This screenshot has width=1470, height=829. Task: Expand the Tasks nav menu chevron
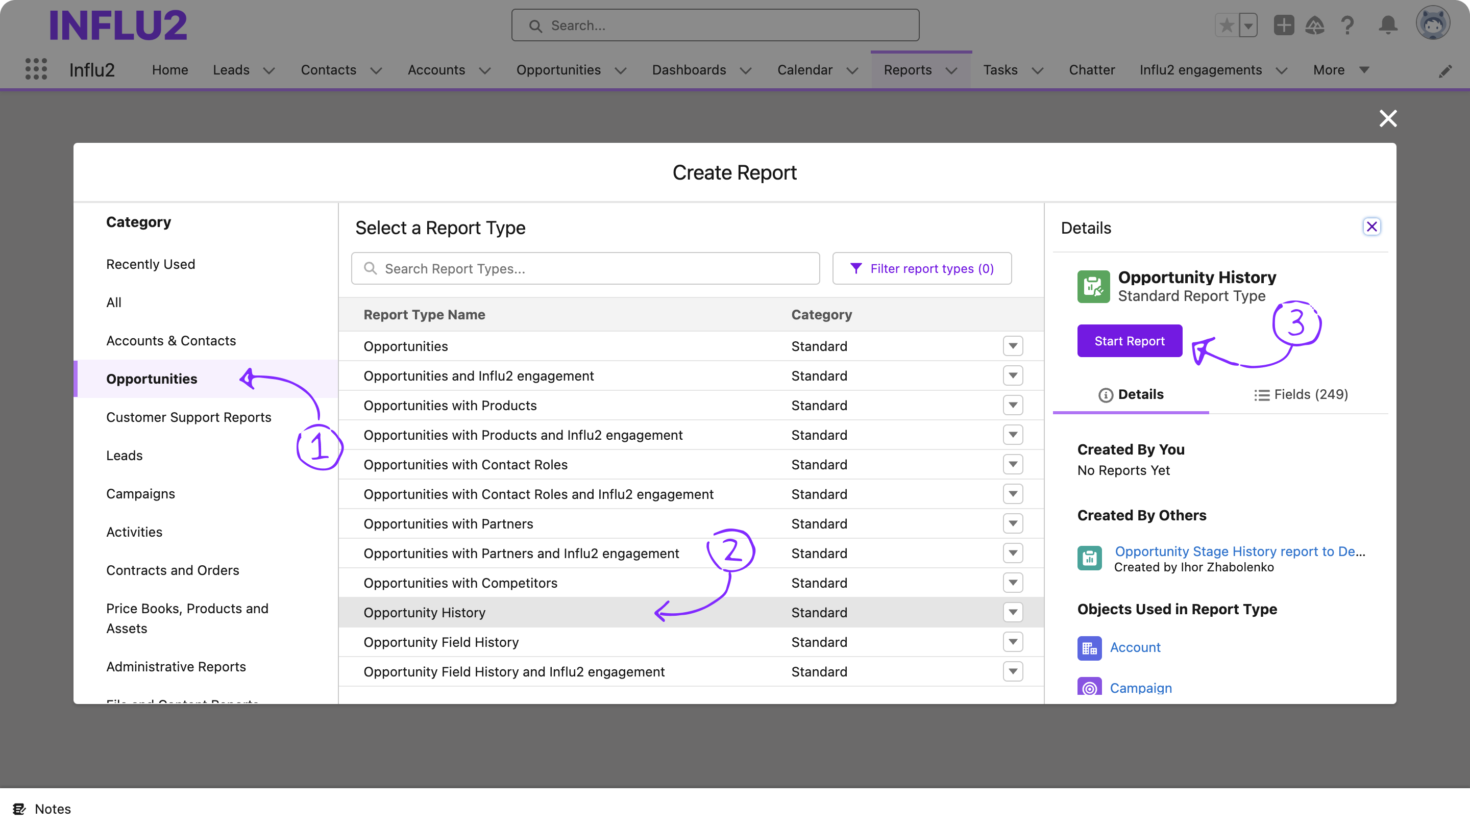pyautogui.click(x=1038, y=70)
